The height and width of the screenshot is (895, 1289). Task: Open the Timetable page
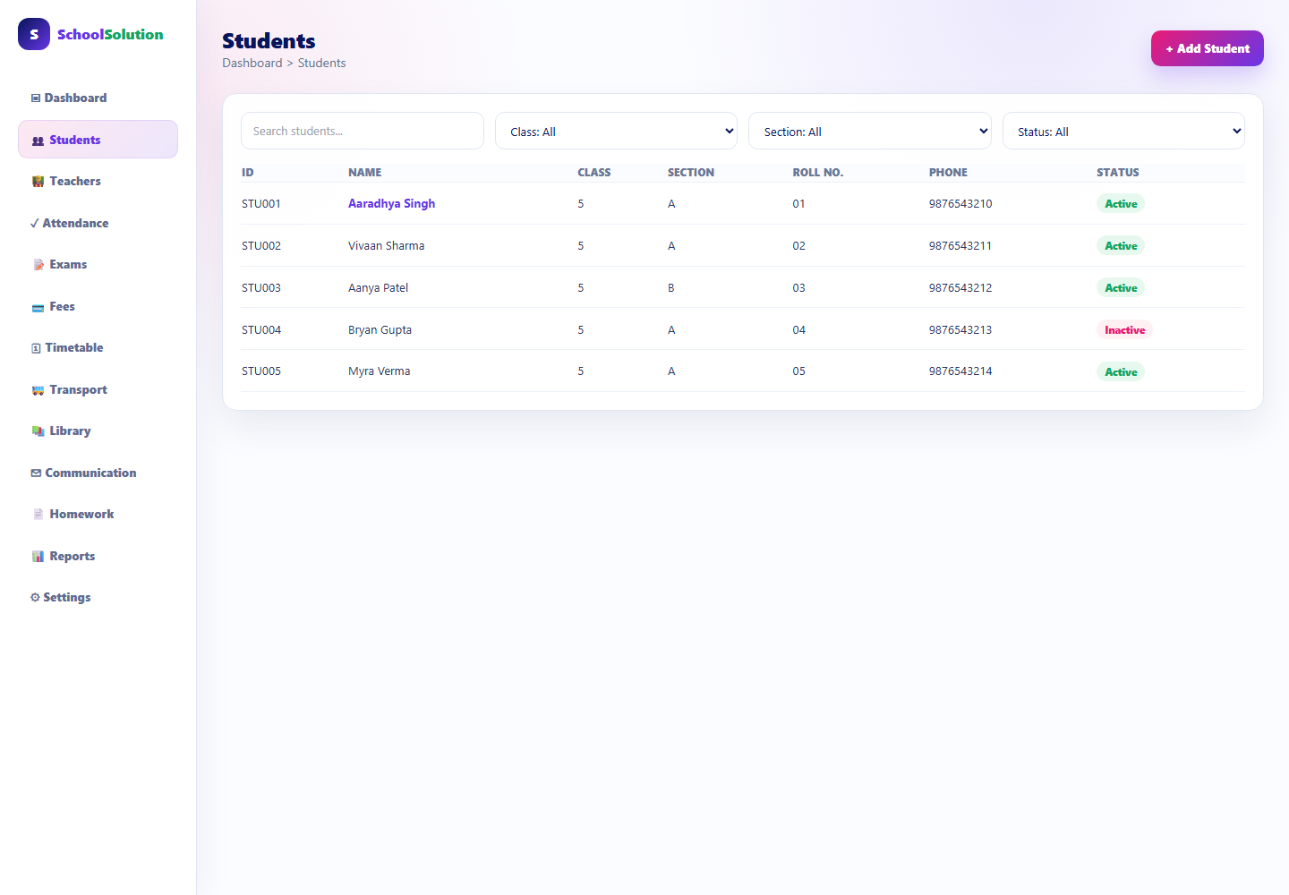pyautogui.click(x=98, y=348)
